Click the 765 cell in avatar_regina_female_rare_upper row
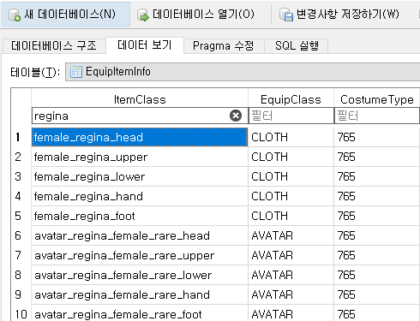 point(377,255)
